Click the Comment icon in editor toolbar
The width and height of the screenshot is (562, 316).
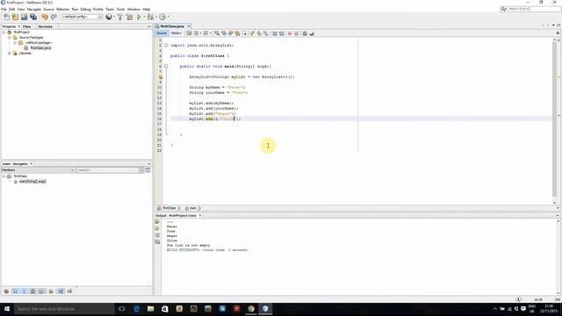(305, 33)
